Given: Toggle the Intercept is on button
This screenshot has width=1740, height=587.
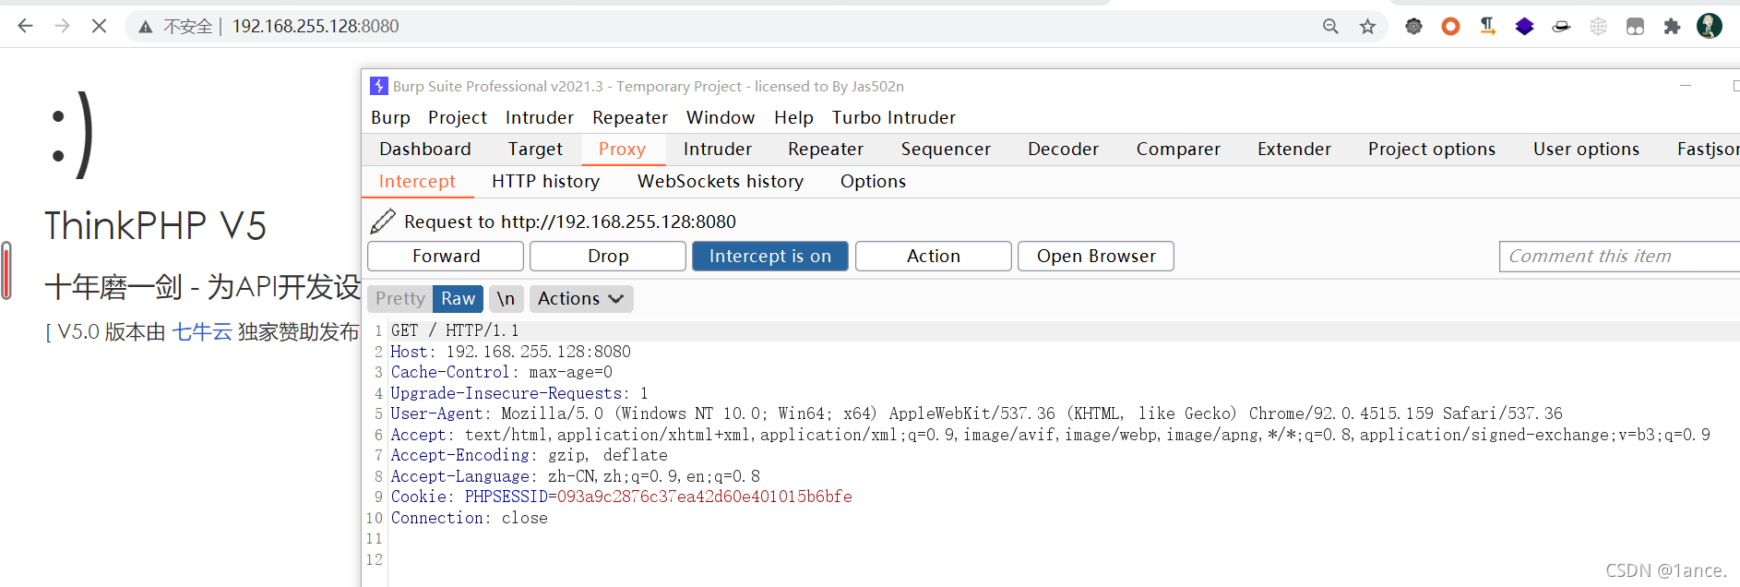Looking at the screenshot, I should [770, 256].
